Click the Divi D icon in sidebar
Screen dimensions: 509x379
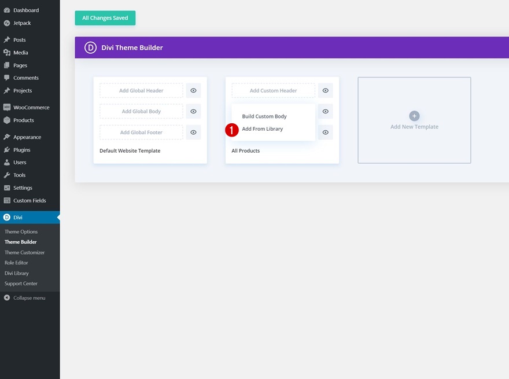tap(7, 217)
